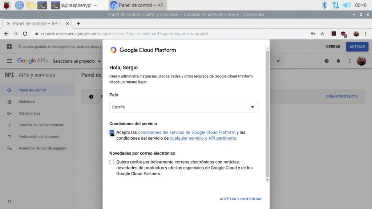Open the help question mark icon
Viewport: 372px width, 209px height.
(x=327, y=61)
